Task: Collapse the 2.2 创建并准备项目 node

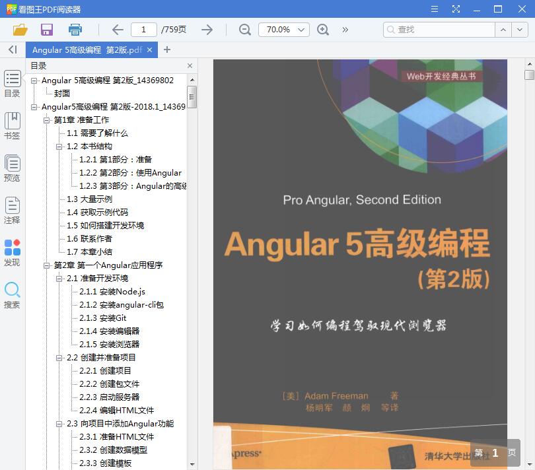Action: pos(59,358)
